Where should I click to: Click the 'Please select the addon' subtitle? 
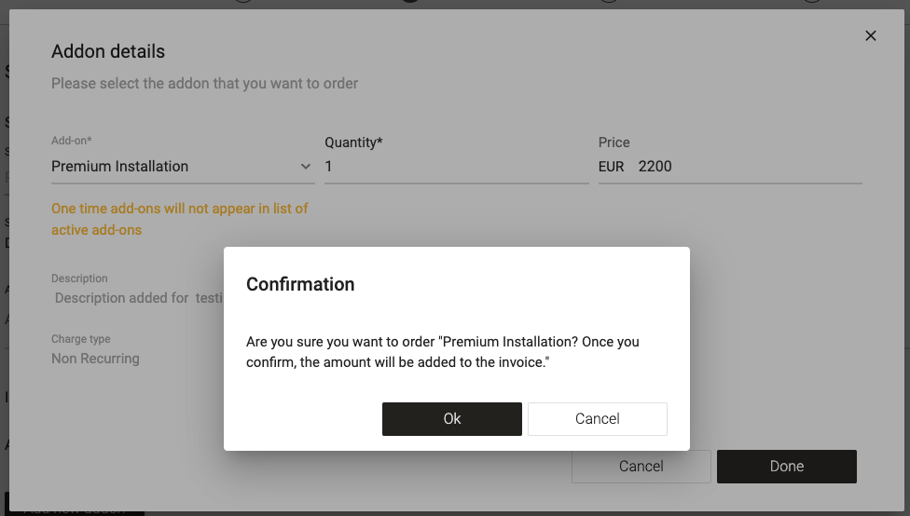204,84
